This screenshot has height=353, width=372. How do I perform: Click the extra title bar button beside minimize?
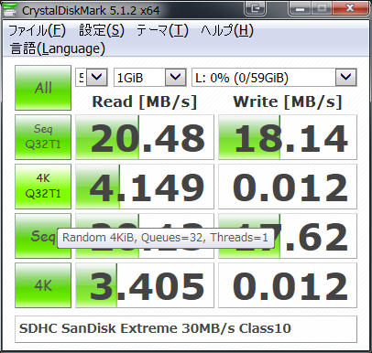pos(255,8)
